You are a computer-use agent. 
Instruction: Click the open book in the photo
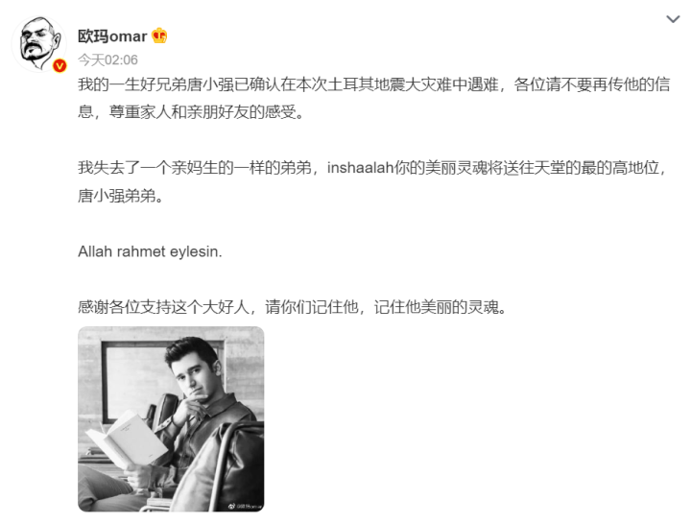(128, 439)
